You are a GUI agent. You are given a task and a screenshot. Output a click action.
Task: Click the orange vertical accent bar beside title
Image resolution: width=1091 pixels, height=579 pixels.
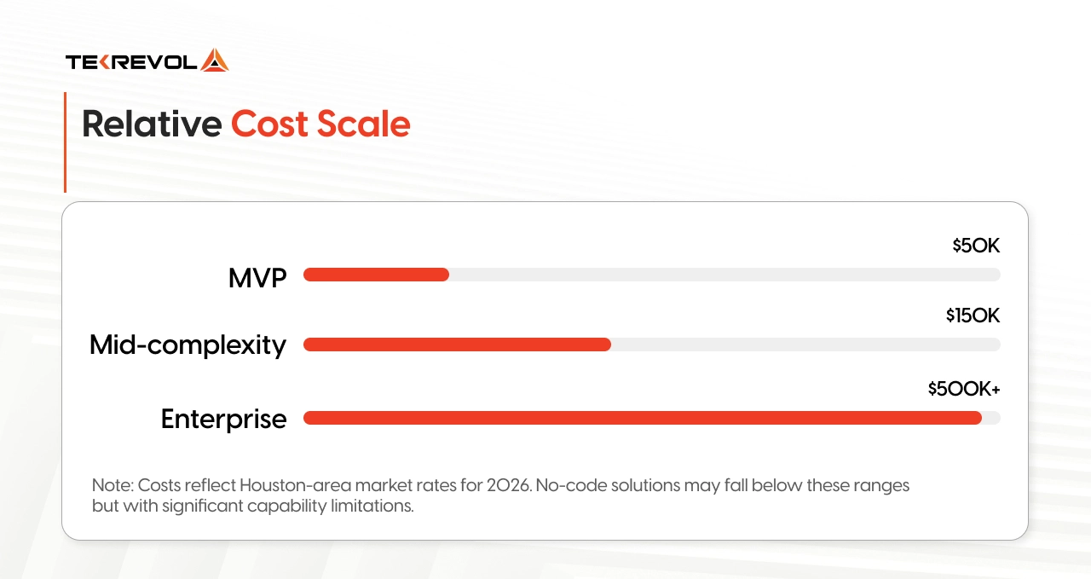[x=65, y=142]
